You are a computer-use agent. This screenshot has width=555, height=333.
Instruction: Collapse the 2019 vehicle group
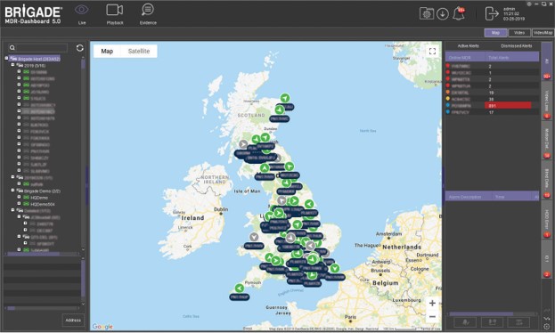tap(12, 66)
